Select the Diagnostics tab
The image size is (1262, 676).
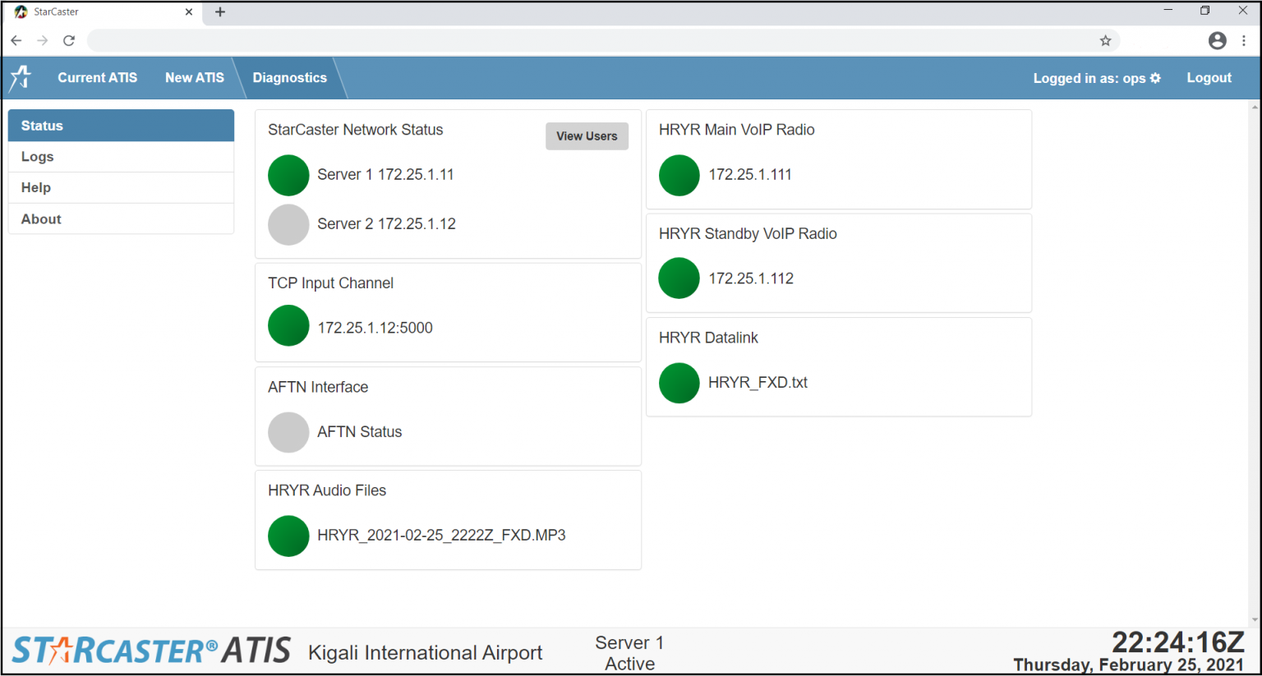click(x=289, y=78)
